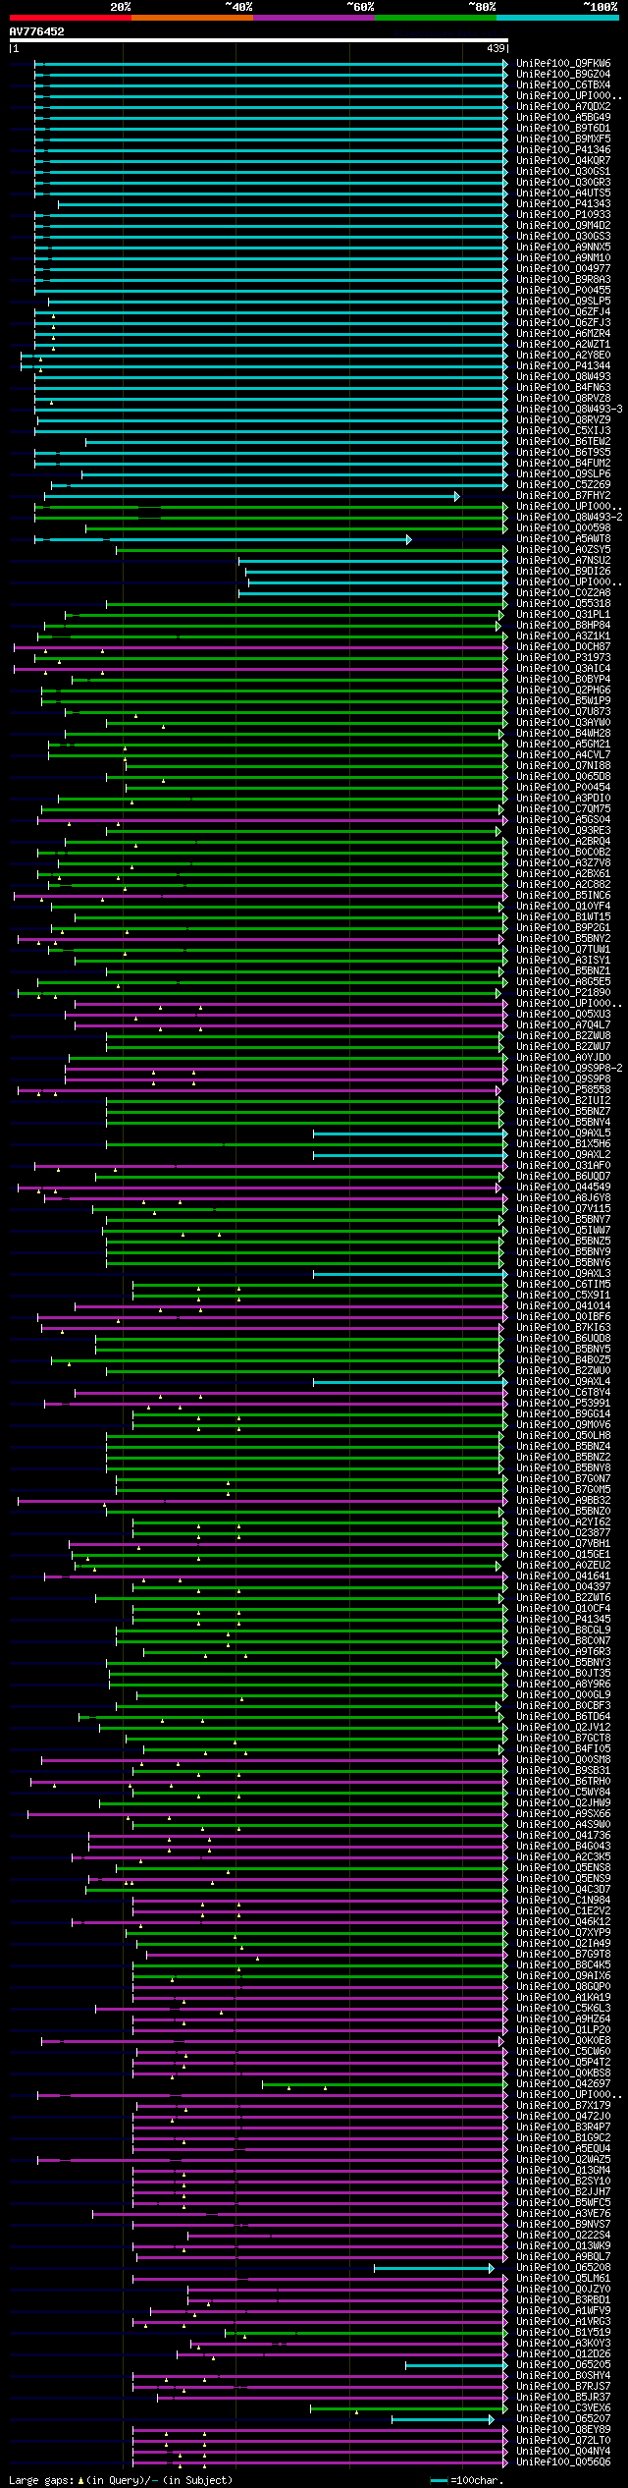628x2488 pixels.
Task: Select label UniRef100_Q6ZFJ4
Action: pyautogui.click(x=563, y=311)
